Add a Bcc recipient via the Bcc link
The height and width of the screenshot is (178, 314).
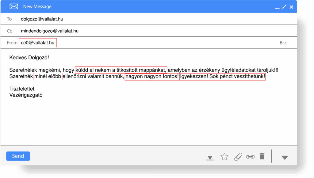point(283,43)
